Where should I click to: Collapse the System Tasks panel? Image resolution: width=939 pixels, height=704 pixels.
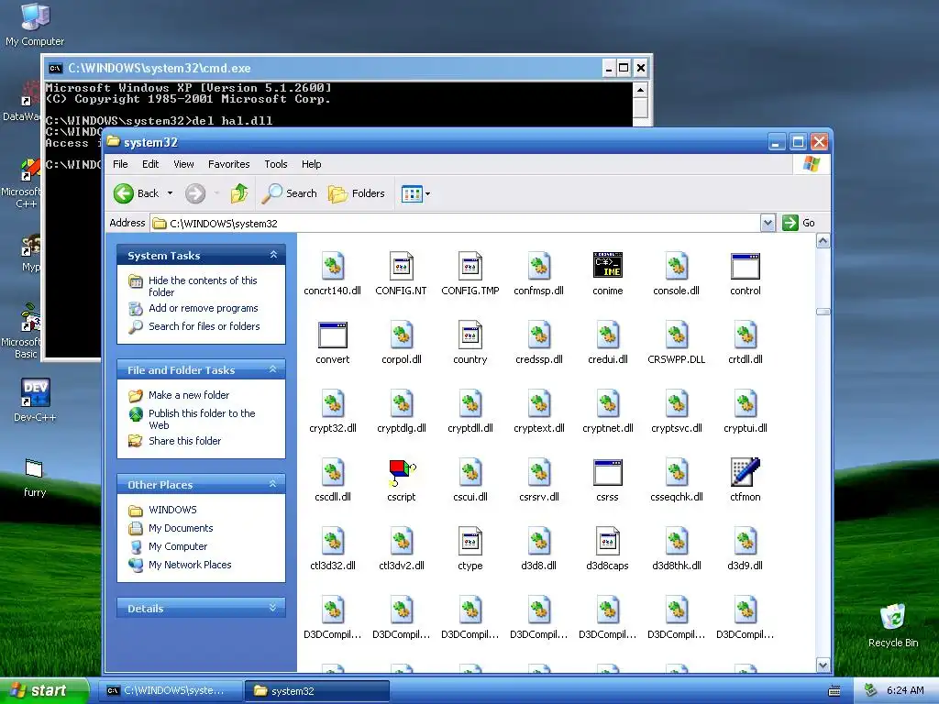[273, 255]
